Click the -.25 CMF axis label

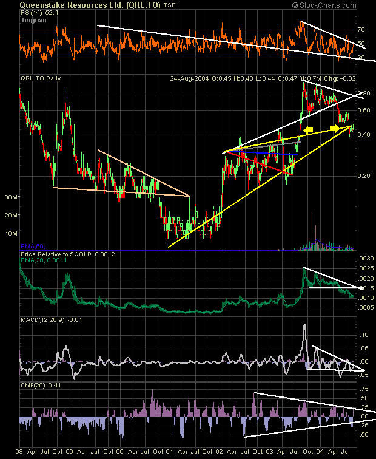pos(363,426)
